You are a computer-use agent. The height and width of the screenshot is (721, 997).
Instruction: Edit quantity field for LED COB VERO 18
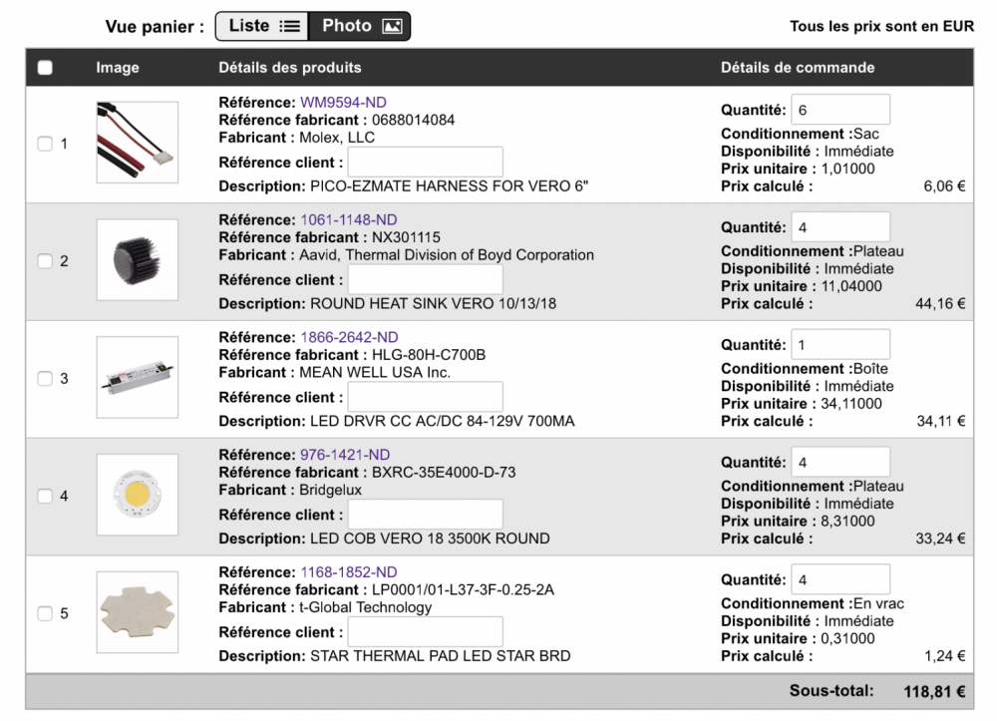pos(840,463)
